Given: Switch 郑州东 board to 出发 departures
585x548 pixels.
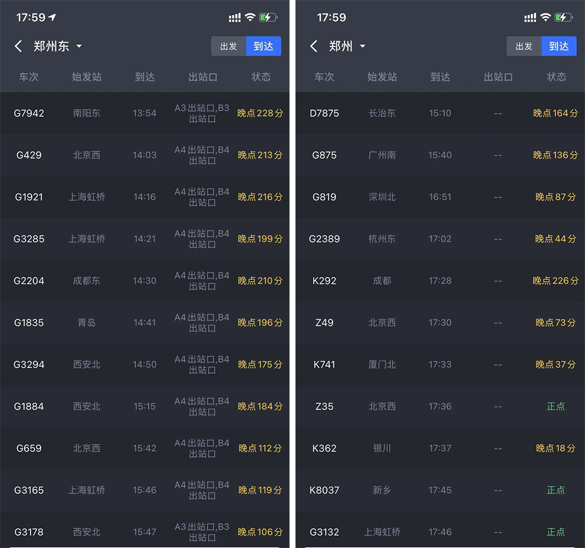Looking at the screenshot, I should (x=229, y=47).
